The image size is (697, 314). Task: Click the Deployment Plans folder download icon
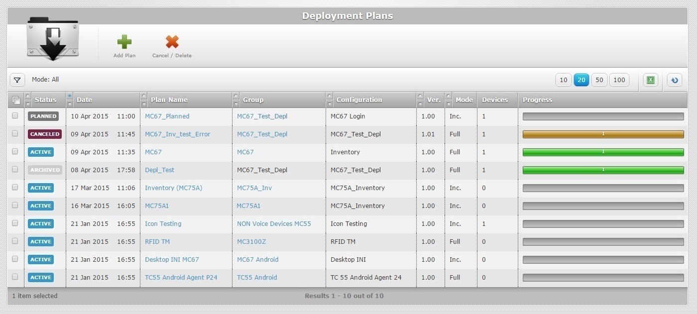click(x=53, y=39)
